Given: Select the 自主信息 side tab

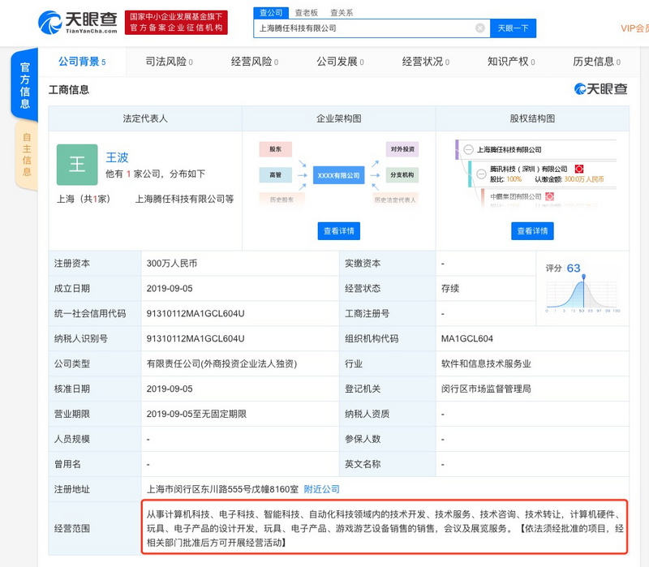Looking at the screenshot, I should click(x=26, y=154).
